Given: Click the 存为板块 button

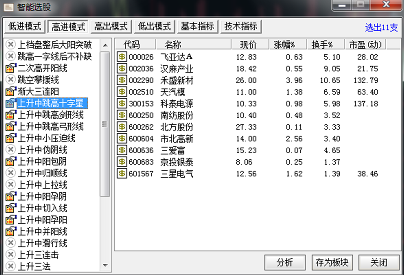Looking at the screenshot, I should 332,262.
